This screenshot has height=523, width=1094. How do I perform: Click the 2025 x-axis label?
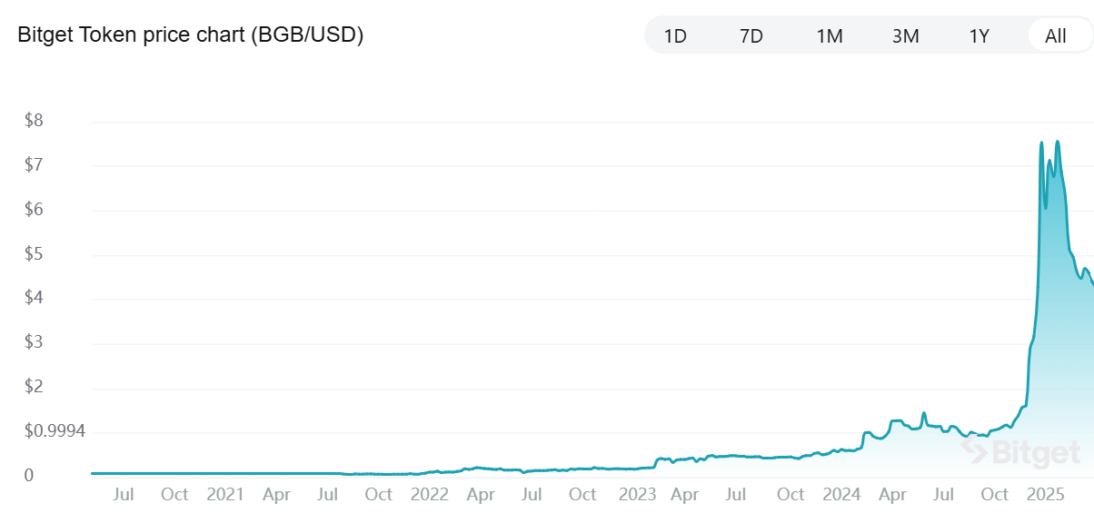point(1046,495)
